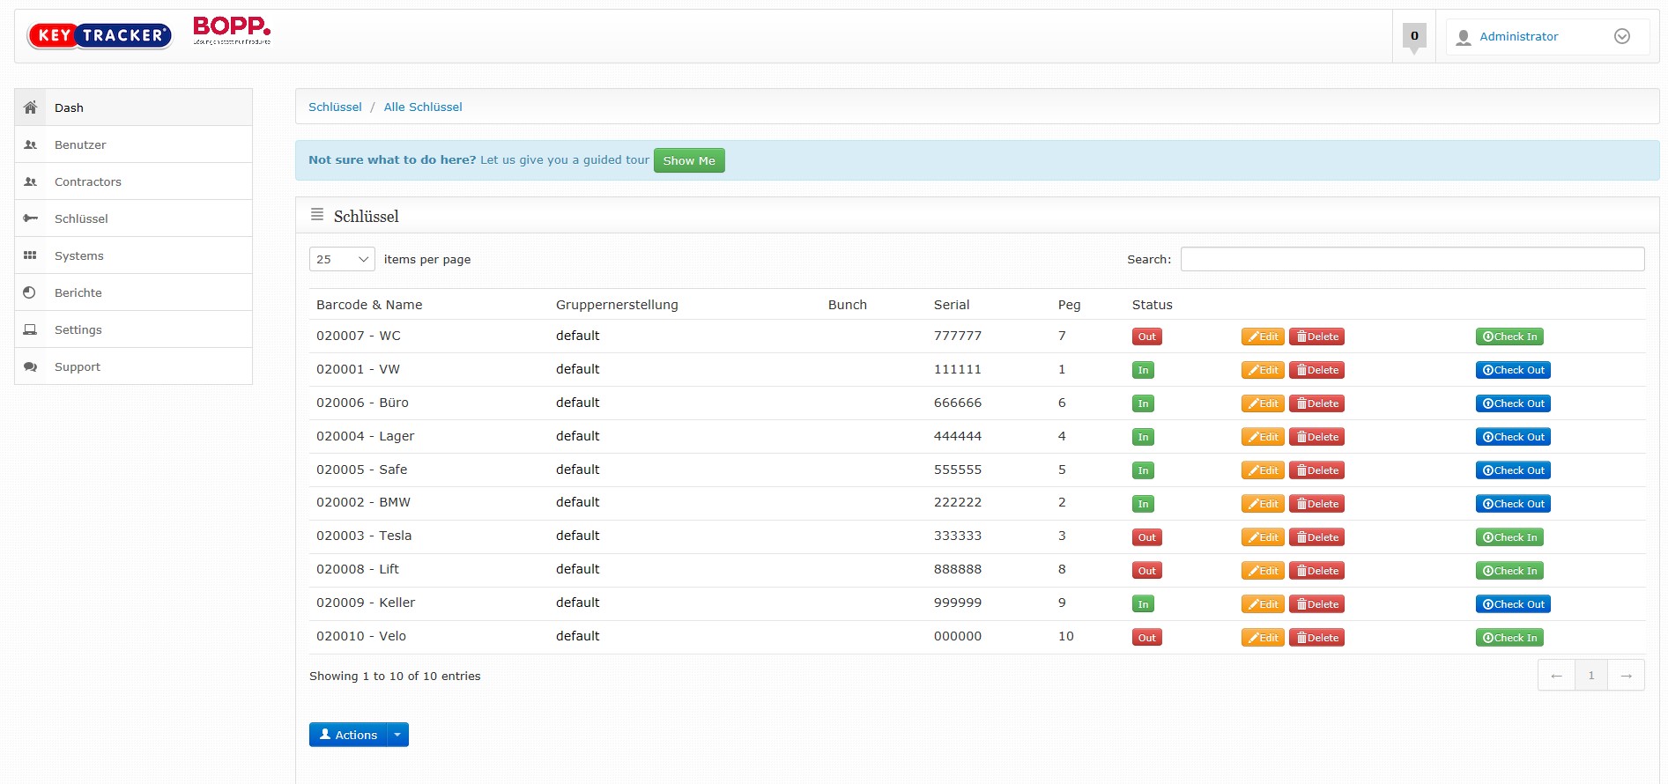
Task: Focus the Search input field
Action: [1412, 259]
